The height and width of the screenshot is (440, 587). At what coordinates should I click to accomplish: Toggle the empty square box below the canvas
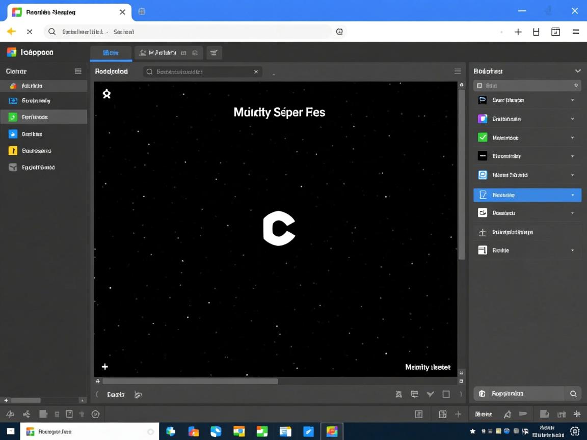[x=446, y=394]
